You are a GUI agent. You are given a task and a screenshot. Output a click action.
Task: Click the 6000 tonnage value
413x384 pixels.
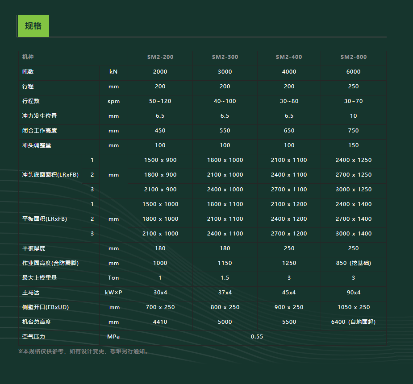354,72
